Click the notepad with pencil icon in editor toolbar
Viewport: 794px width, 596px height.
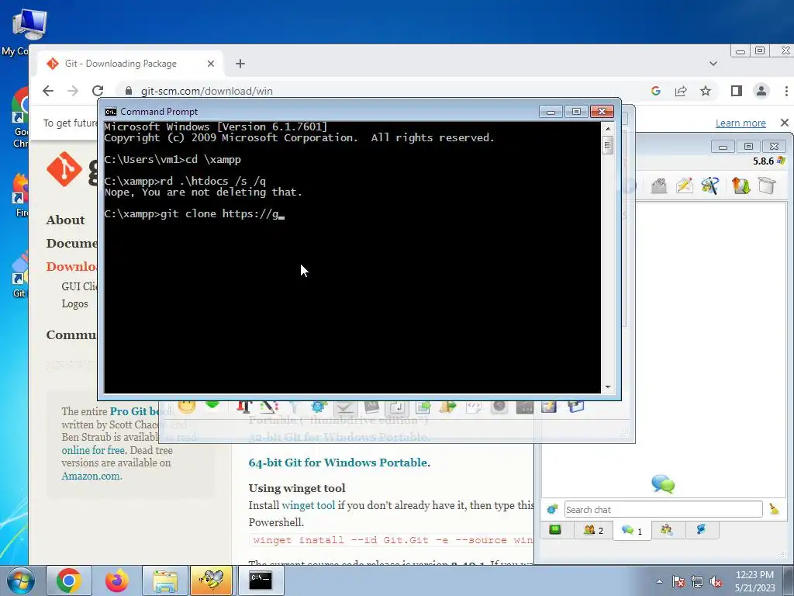pos(549,405)
